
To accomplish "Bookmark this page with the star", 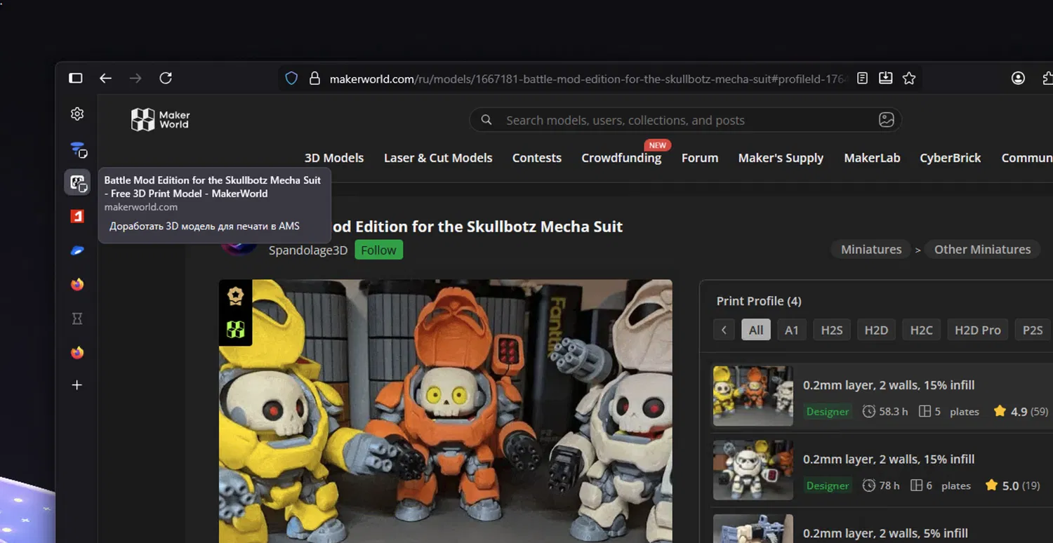I will pyautogui.click(x=909, y=79).
